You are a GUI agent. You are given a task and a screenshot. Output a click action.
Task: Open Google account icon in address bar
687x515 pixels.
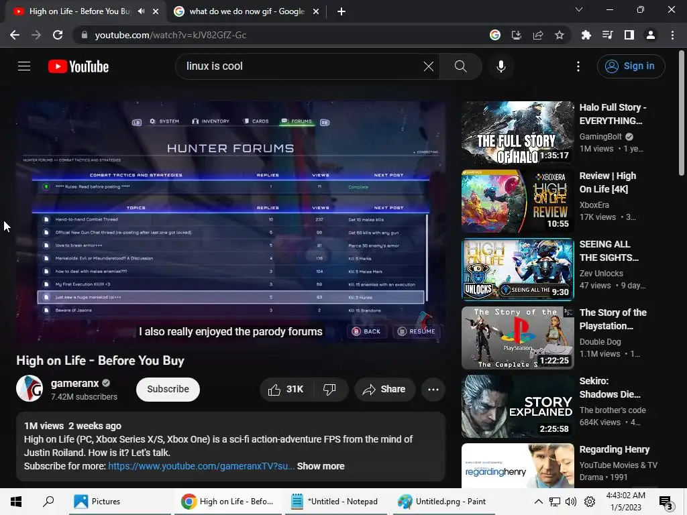pos(495,35)
